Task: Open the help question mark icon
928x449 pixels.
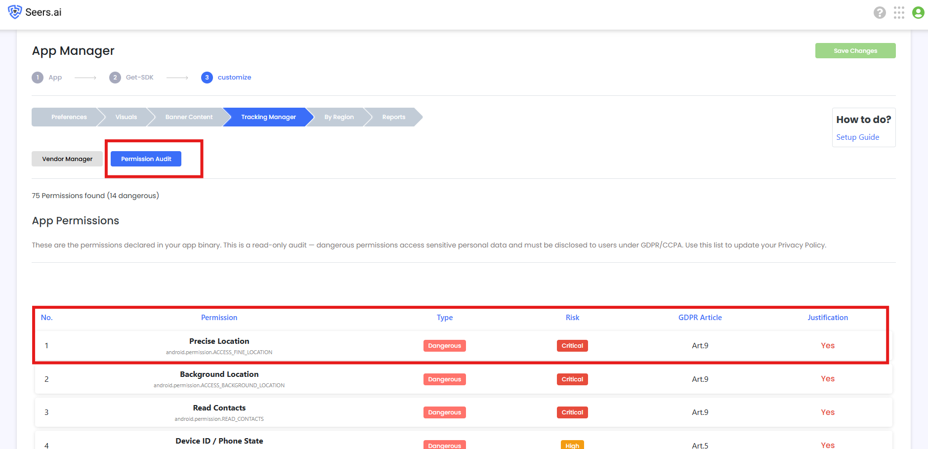Action: click(x=880, y=12)
